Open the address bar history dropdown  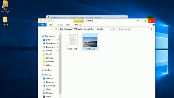point(111,29)
